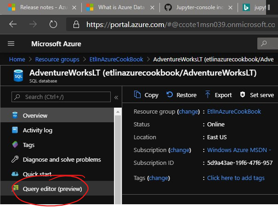Collapse the left sidebar with double chevron

(x=116, y=97)
